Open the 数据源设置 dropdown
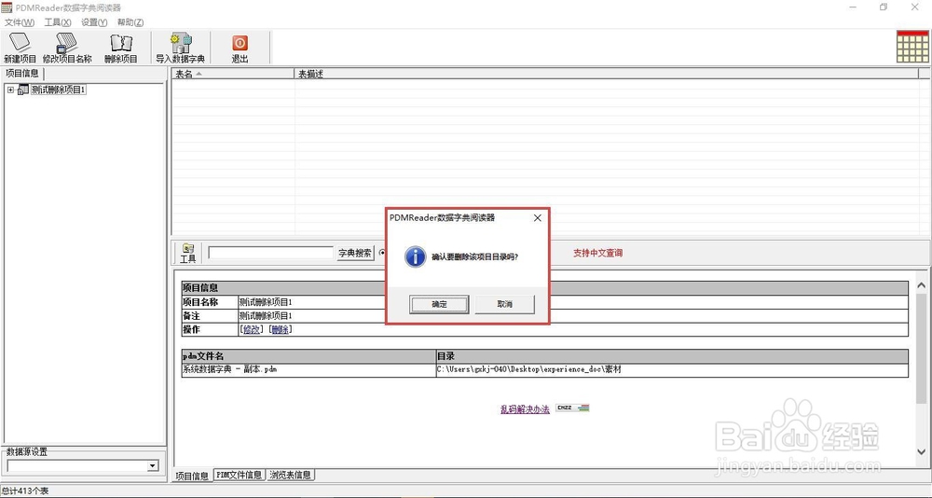The height and width of the screenshot is (498, 932). pyautogui.click(x=153, y=466)
